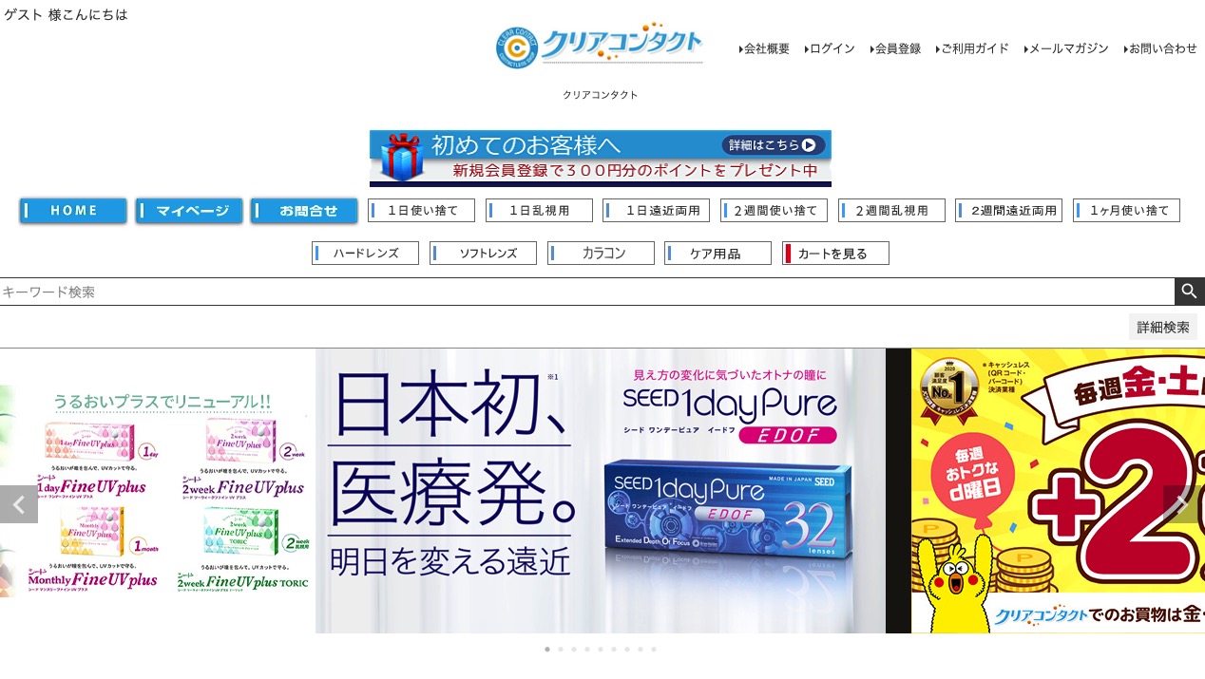1205x679 pixels.
Task: Open the カラコン category
Action: [601, 254]
